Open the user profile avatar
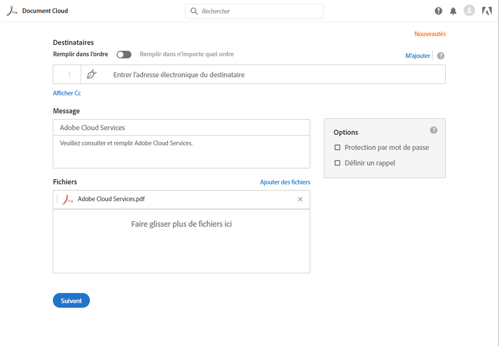The width and height of the screenshot is (499, 346). tap(469, 11)
